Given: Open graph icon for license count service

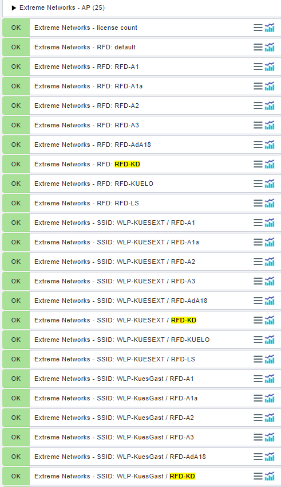Looking at the screenshot, I should click(270, 28).
